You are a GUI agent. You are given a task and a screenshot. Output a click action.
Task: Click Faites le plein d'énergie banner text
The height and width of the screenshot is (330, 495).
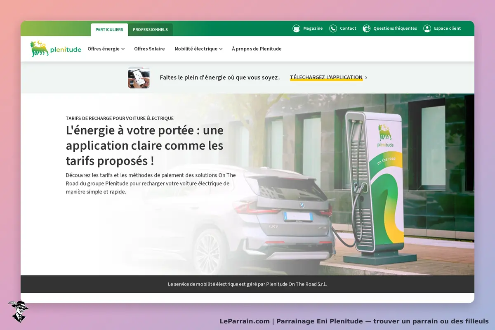point(220,78)
